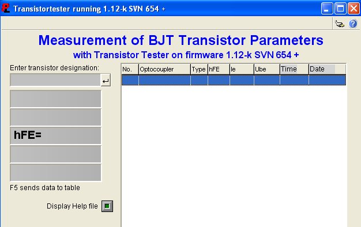Click the gray result field directly below hFE=
The image size is (361, 227).
pyautogui.click(x=55, y=154)
